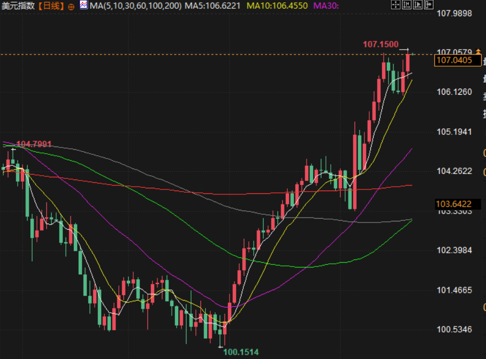Click the current price tag 107.0405
Image resolution: width=486 pixels, height=359 pixels.
pos(454,60)
